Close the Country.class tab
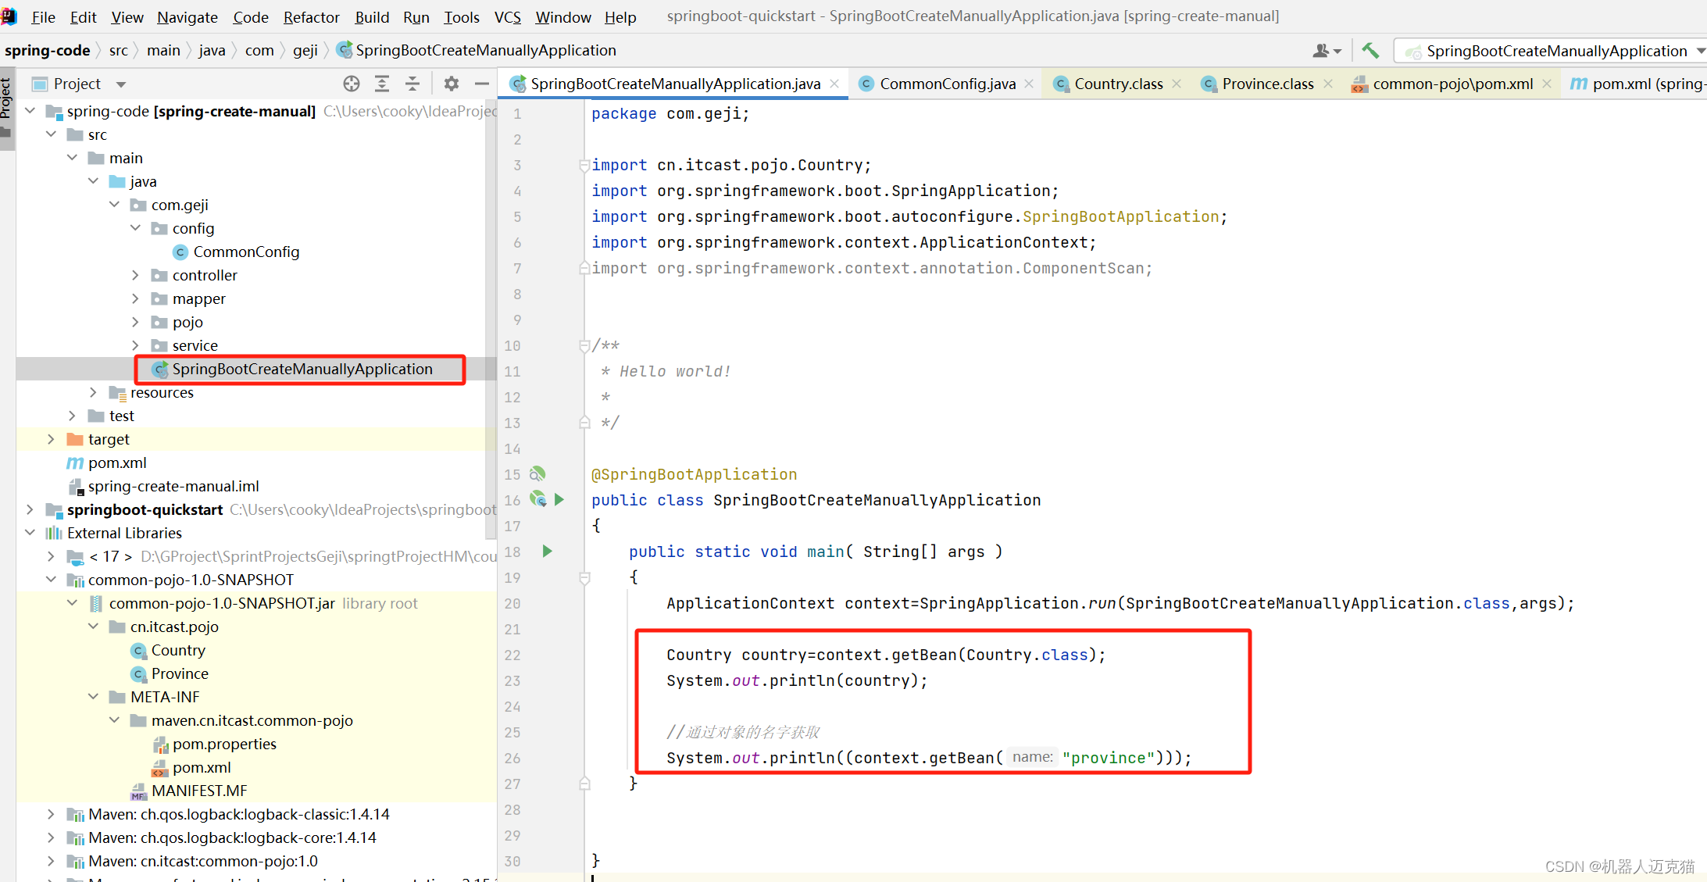Image resolution: width=1707 pixels, height=882 pixels. click(x=1177, y=83)
